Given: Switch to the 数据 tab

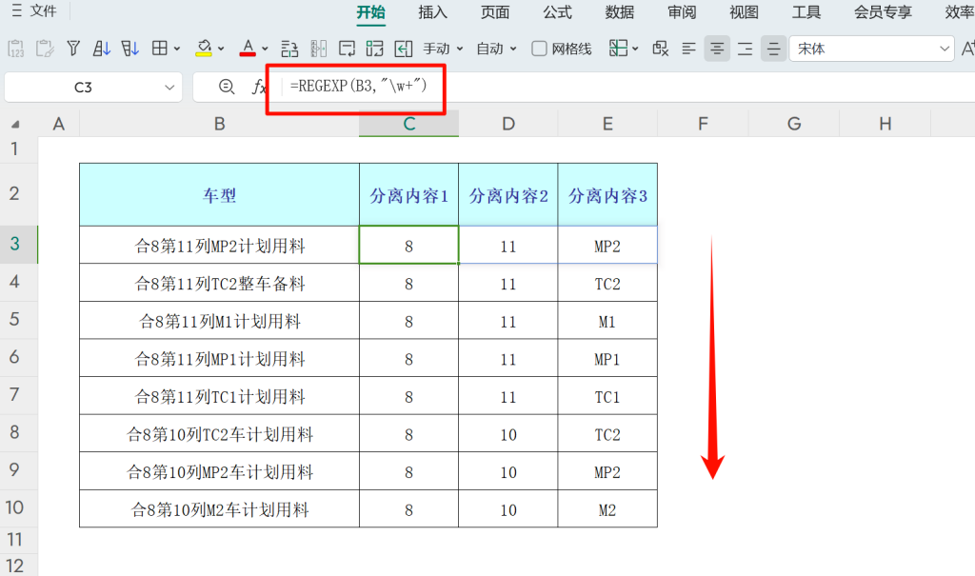Looking at the screenshot, I should [x=619, y=11].
